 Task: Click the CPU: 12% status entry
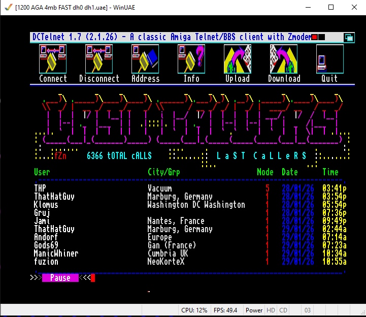(x=194, y=310)
